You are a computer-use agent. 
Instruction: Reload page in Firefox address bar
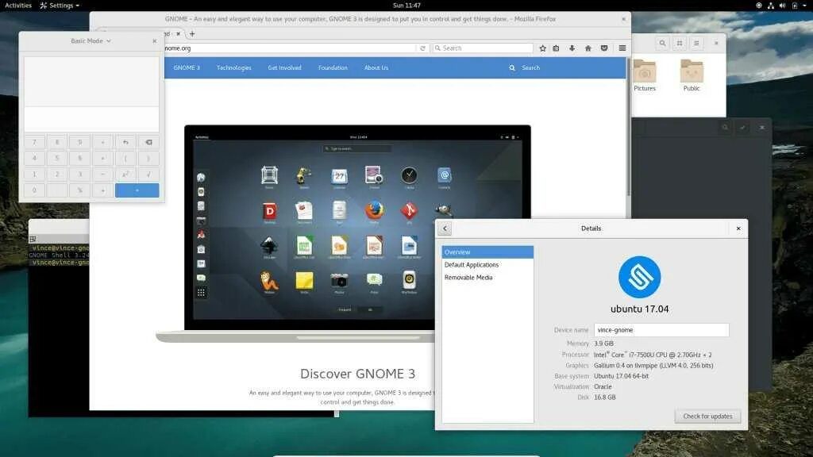(x=422, y=48)
